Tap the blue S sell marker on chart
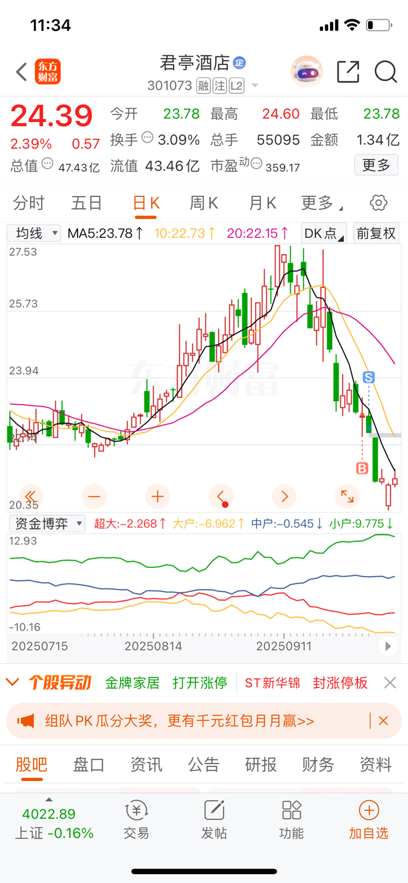The width and height of the screenshot is (408, 883). point(369,378)
